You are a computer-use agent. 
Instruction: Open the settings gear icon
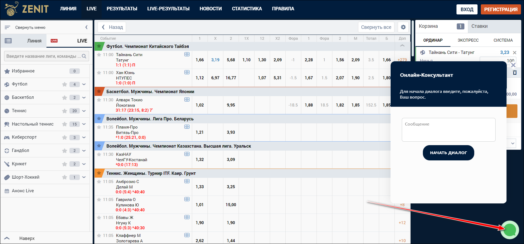(403, 27)
